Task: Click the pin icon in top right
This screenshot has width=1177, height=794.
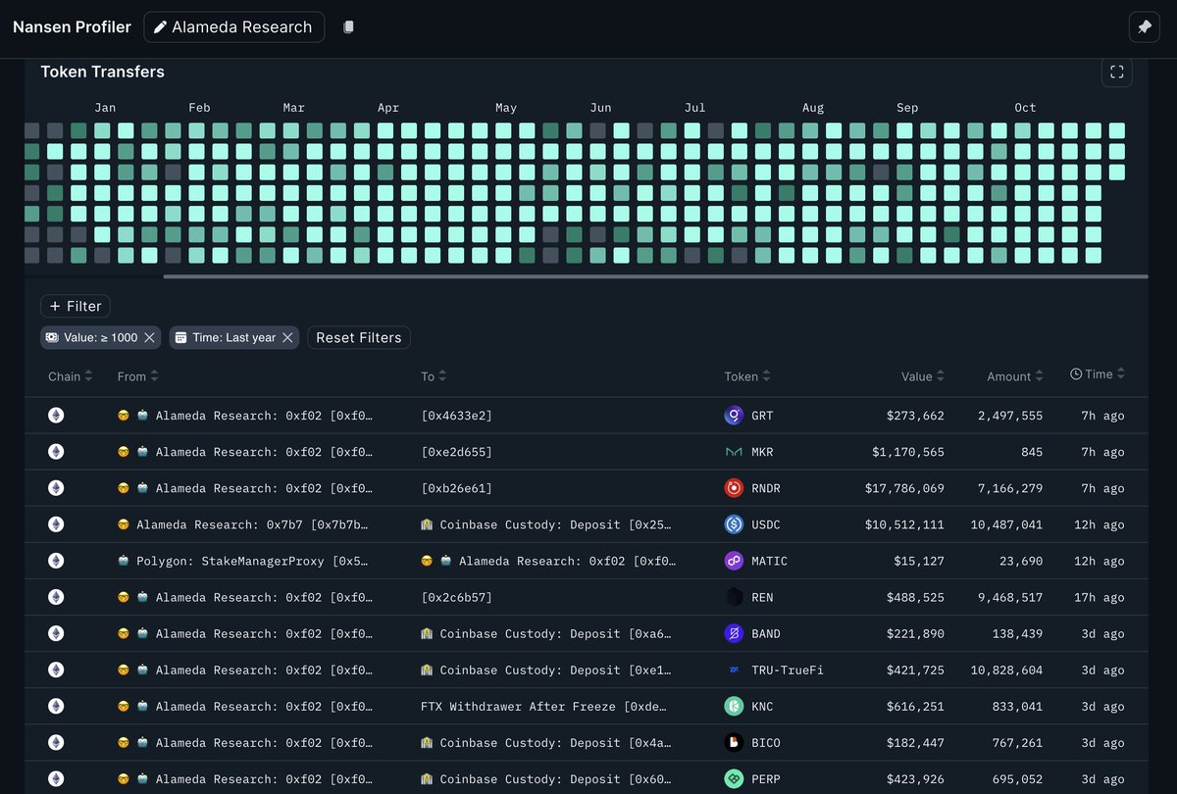Action: click(x=1144, y=27)
